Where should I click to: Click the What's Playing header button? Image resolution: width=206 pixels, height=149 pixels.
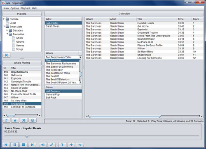coord(22,63)
